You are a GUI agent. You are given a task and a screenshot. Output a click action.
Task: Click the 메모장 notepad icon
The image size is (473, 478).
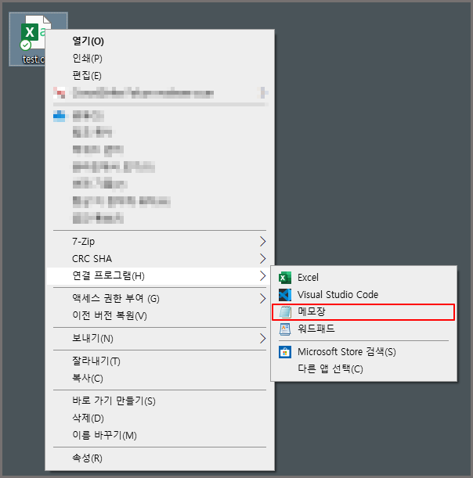[x=285, y=312]
